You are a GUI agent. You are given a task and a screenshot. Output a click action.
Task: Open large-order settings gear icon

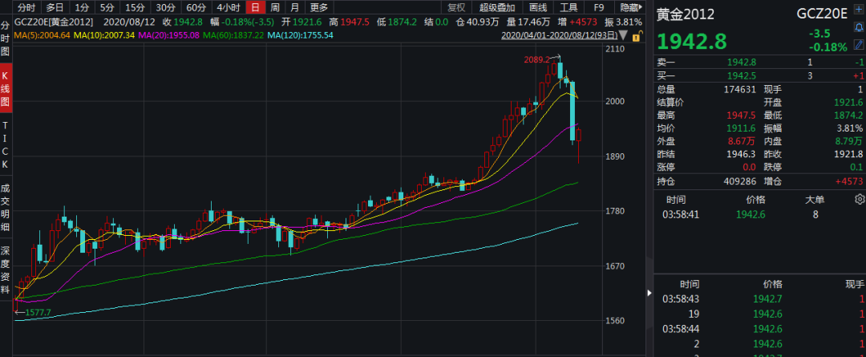click(x=860, y=198)
